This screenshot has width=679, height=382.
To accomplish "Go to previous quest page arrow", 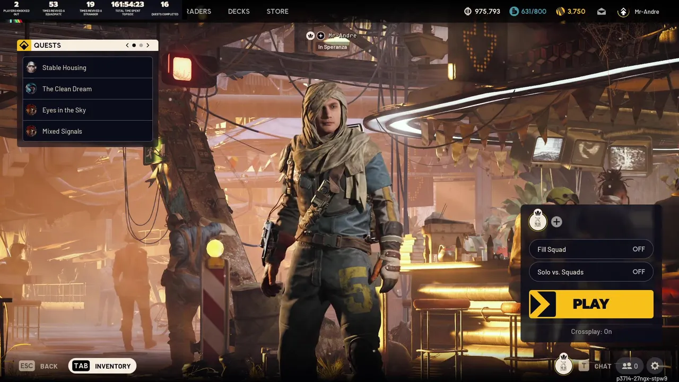I will tap(127, 45).
